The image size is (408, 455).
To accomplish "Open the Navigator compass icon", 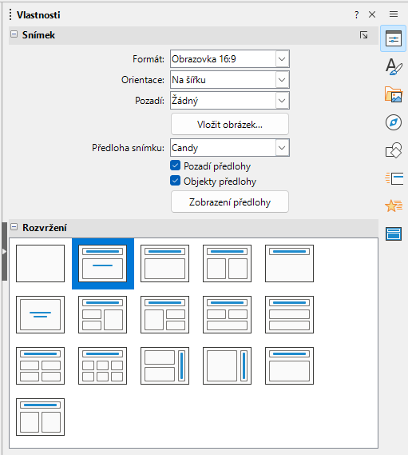I will tap(393, 122).
